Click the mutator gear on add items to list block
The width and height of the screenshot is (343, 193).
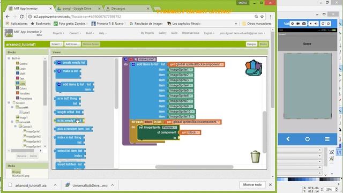point(133,64)
